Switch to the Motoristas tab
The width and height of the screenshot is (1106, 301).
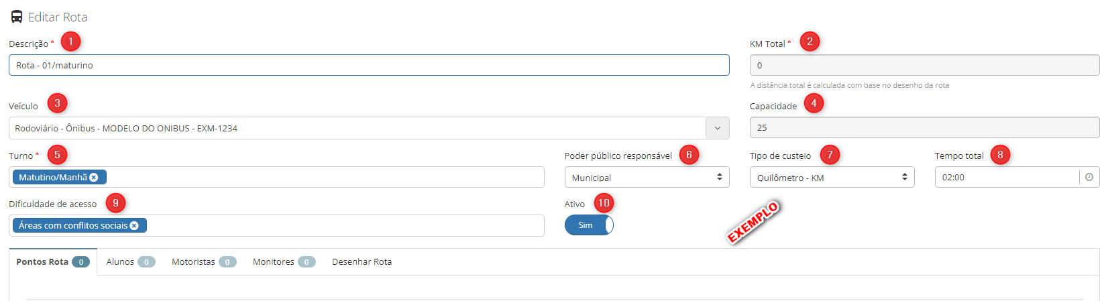pyautogui.click(x=204, y=261)
